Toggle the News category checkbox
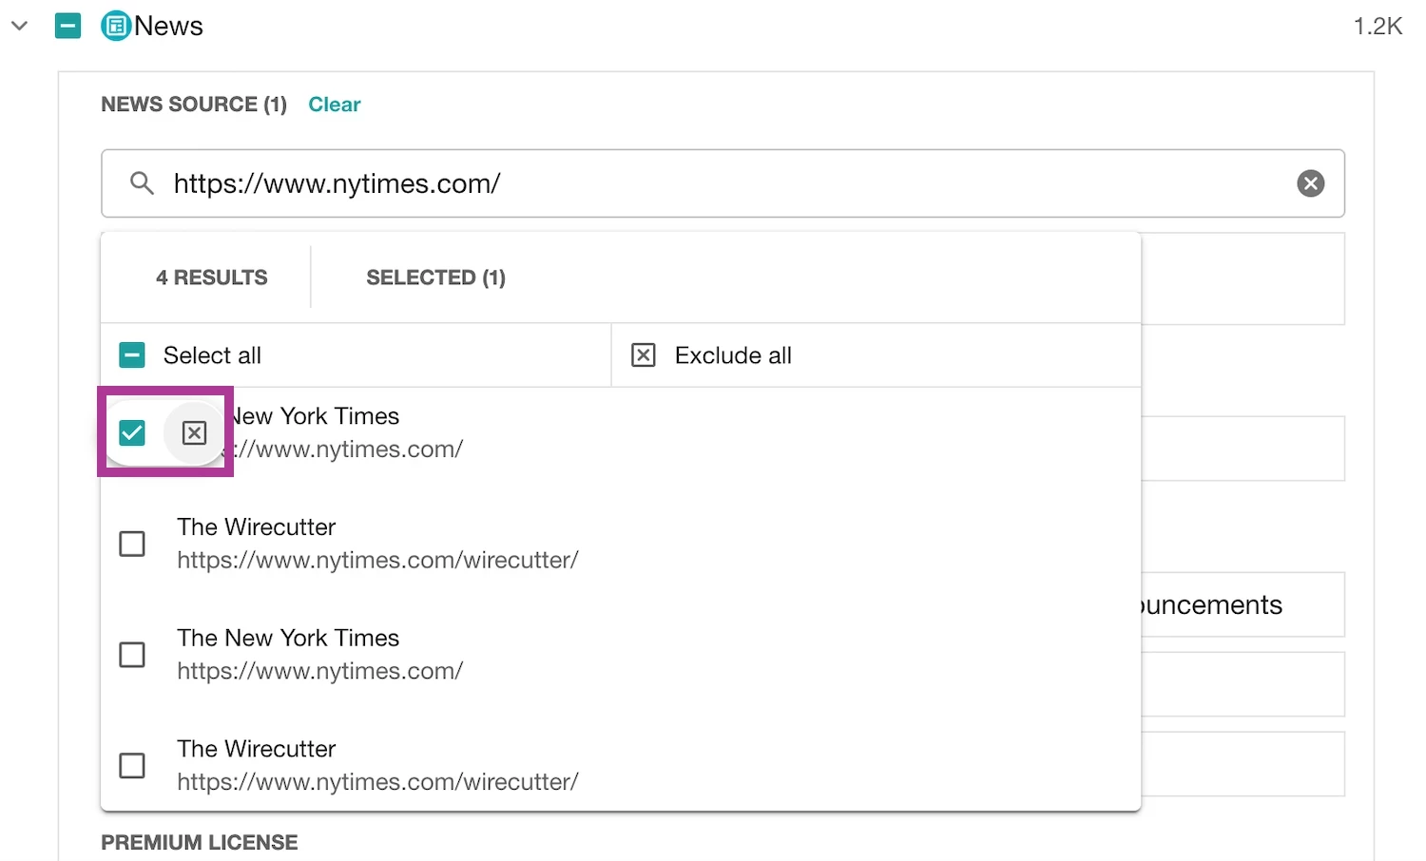The height and width of the screenshot is (861, 1426). 68,26
